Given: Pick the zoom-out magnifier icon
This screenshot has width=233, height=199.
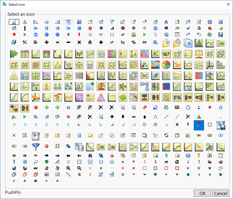Looking at the screenshot, I should [x=79, y=168].
